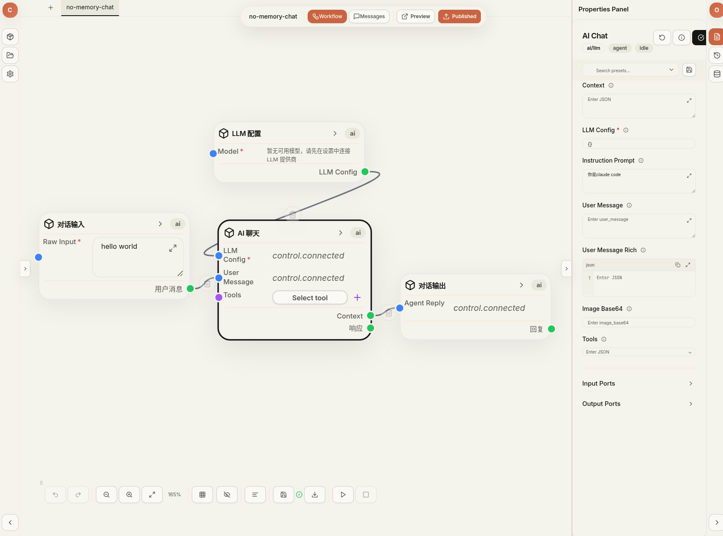This screenshot has height=536, width=723.
Task: Zoom in the canvas
Action: click(x=129, y=495)
